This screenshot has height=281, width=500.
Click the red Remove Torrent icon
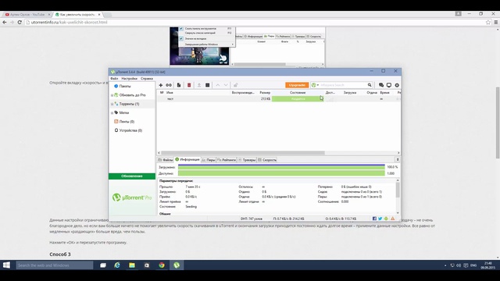click(189, 85)
